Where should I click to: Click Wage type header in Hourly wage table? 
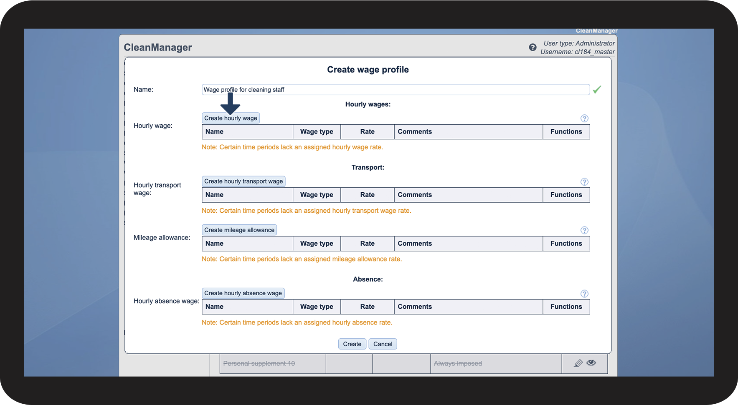point(317,132)
